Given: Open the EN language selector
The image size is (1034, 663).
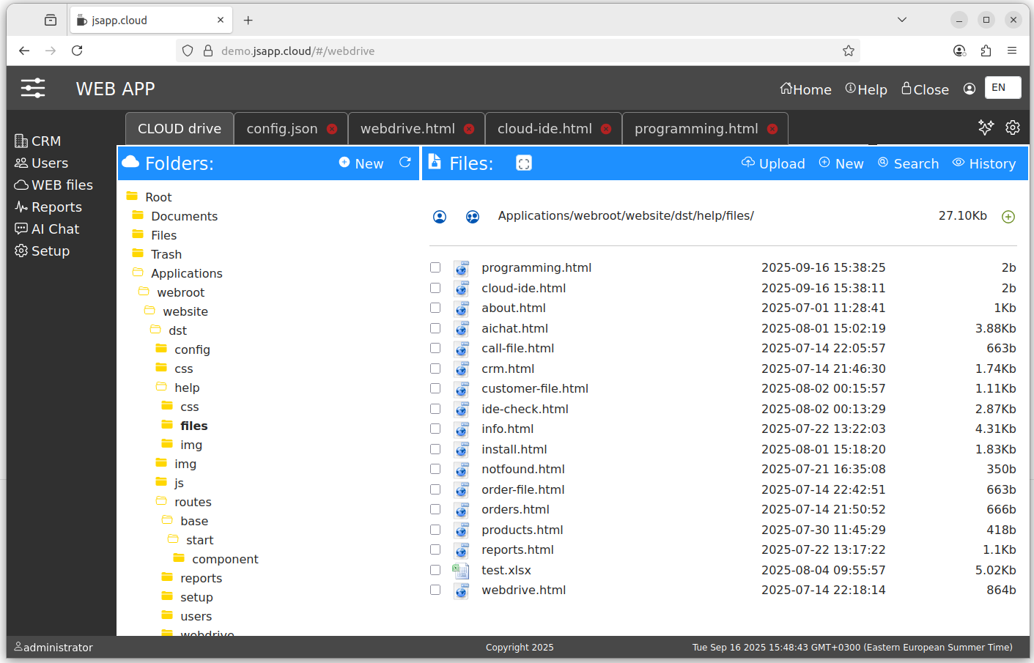Looking at the screenshot, I should click(x=1002, y=88).
